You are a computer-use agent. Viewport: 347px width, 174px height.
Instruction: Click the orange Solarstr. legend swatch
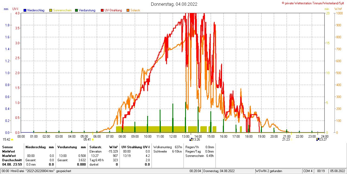pyautogui.click(x=128, y=10)
